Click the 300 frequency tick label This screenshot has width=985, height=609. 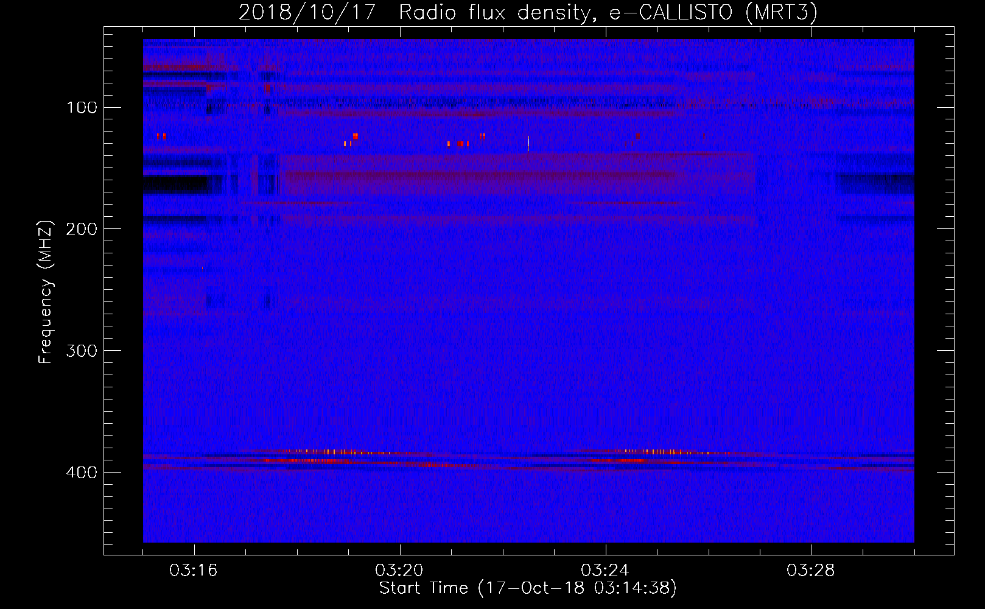[82, 351]
